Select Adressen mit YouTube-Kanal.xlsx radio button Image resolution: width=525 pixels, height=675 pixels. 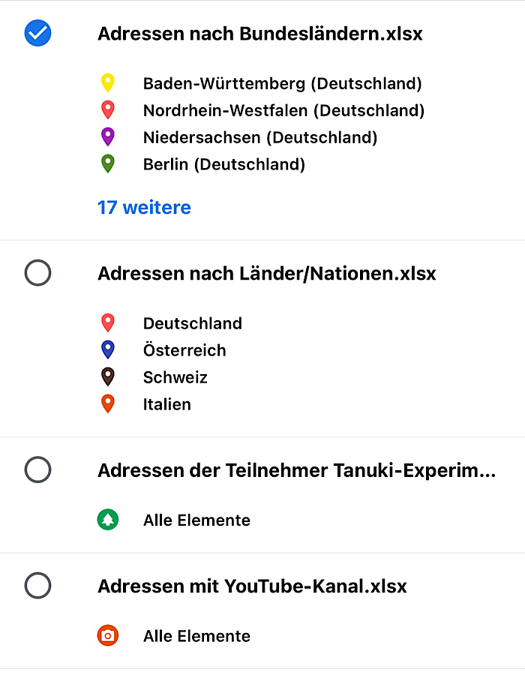[x=38, y=585]
